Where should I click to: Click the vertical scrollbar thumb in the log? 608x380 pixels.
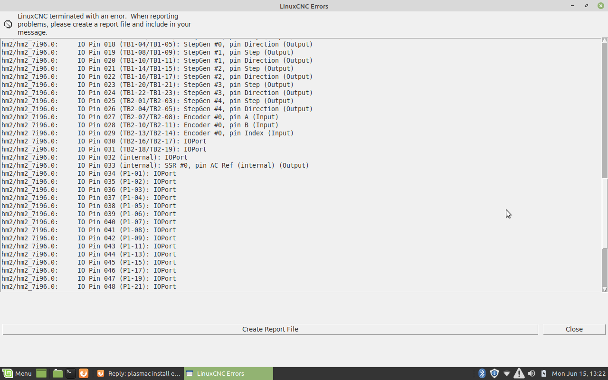point(605,213)
